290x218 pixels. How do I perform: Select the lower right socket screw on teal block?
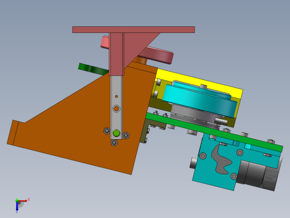(234, 176)
